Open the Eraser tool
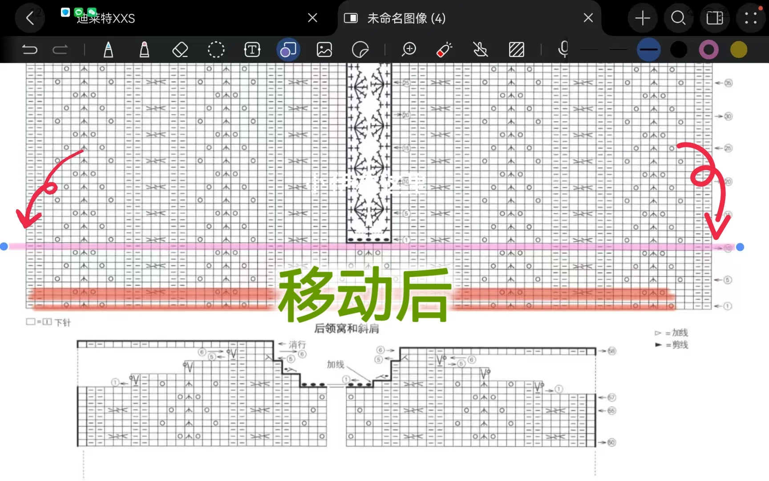The width and height of the screenshot is (769, 481). pos(180,50)
